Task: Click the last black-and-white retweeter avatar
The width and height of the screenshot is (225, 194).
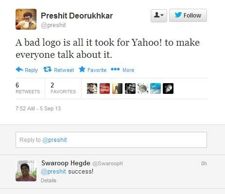Action: [x=168, y=88]
